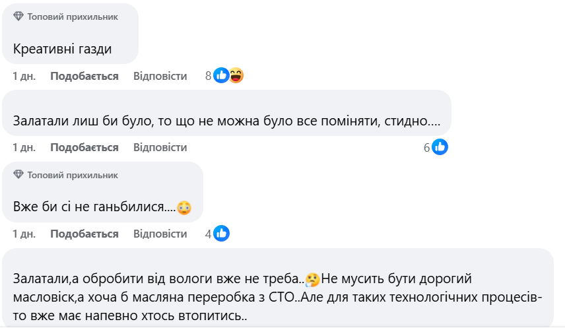Reply to the 'Залатали лиш би було' comment
This screenshot has width=565, height=330.
coord(160,147)
